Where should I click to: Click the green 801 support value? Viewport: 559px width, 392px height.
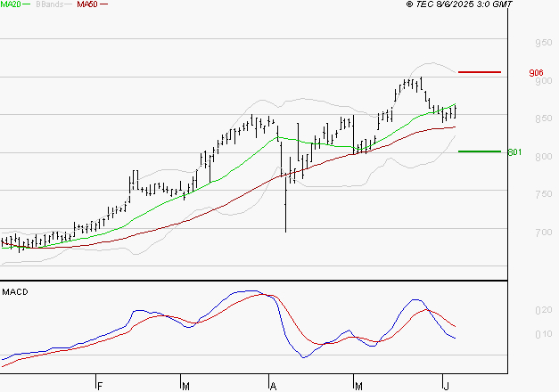pyautogui.click(x=514, y=152)
